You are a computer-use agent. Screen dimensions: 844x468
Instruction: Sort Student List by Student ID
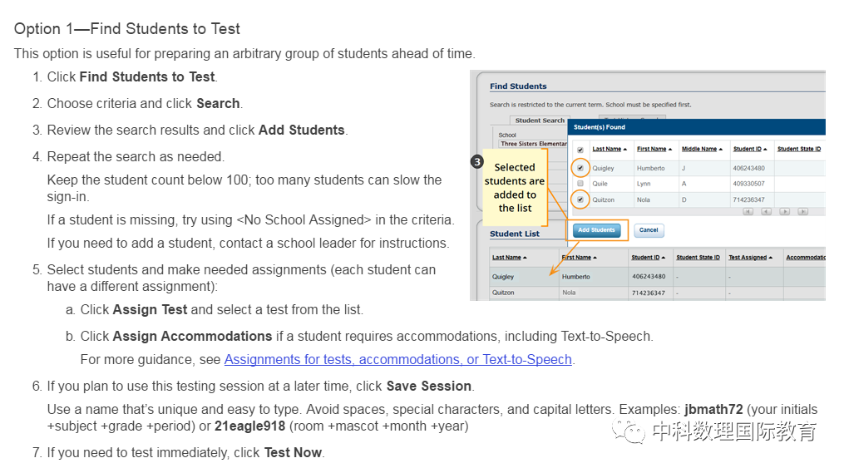coord(649,258)
